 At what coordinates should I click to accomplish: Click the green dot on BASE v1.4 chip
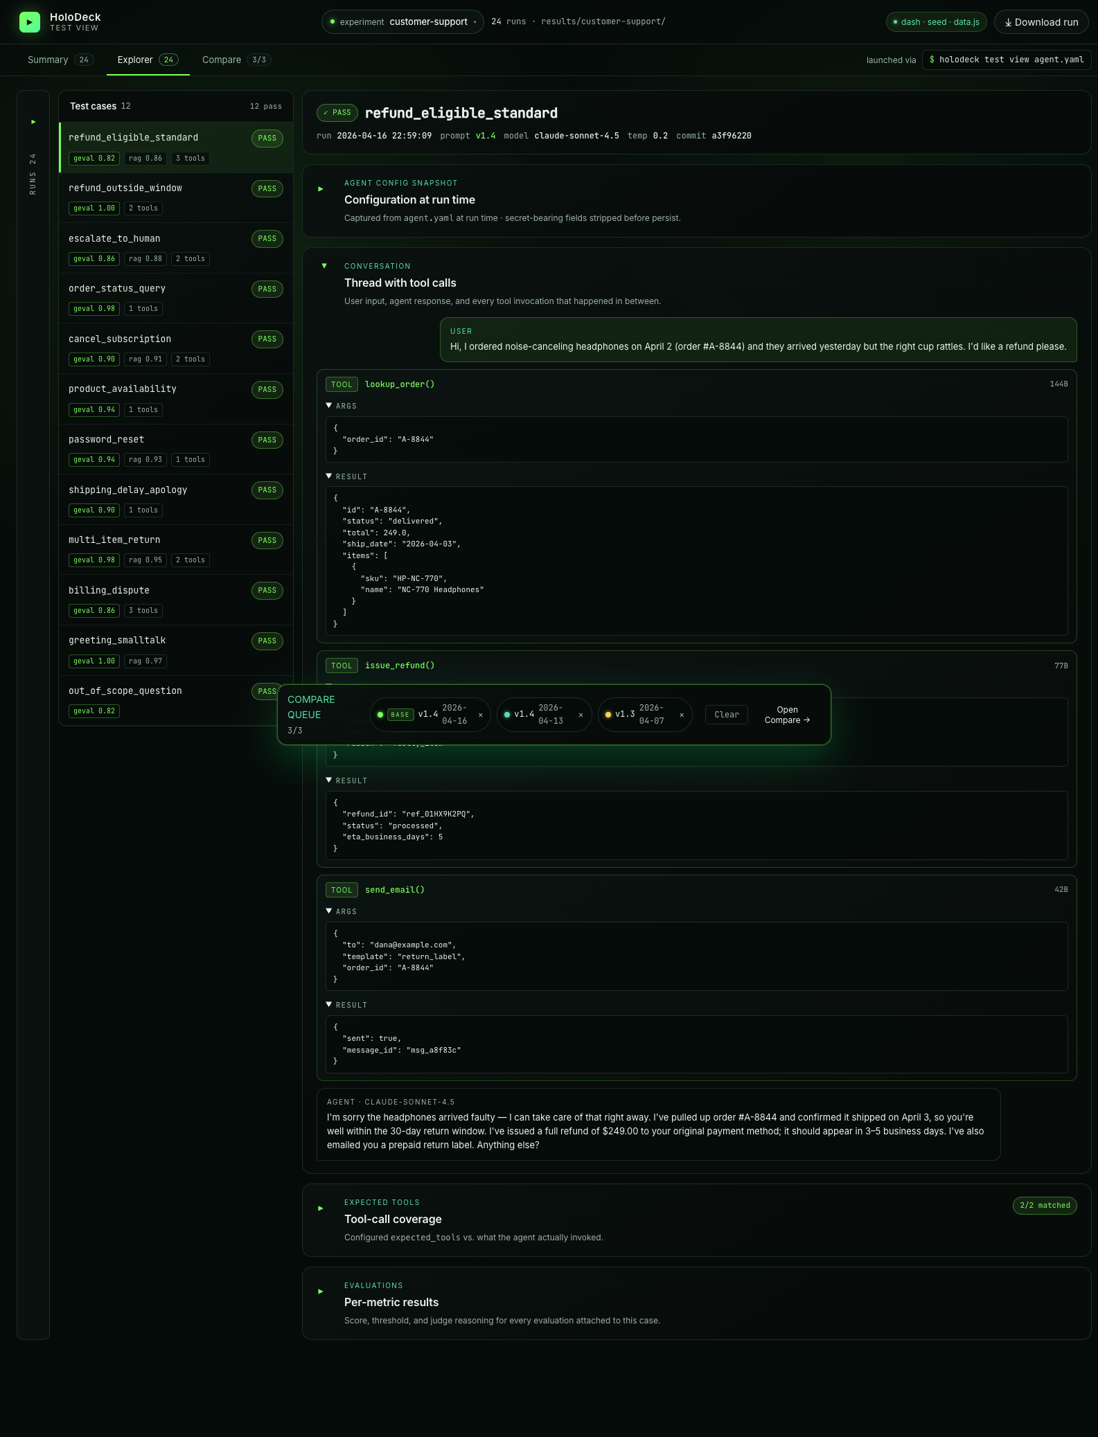(x=380, y=715)
